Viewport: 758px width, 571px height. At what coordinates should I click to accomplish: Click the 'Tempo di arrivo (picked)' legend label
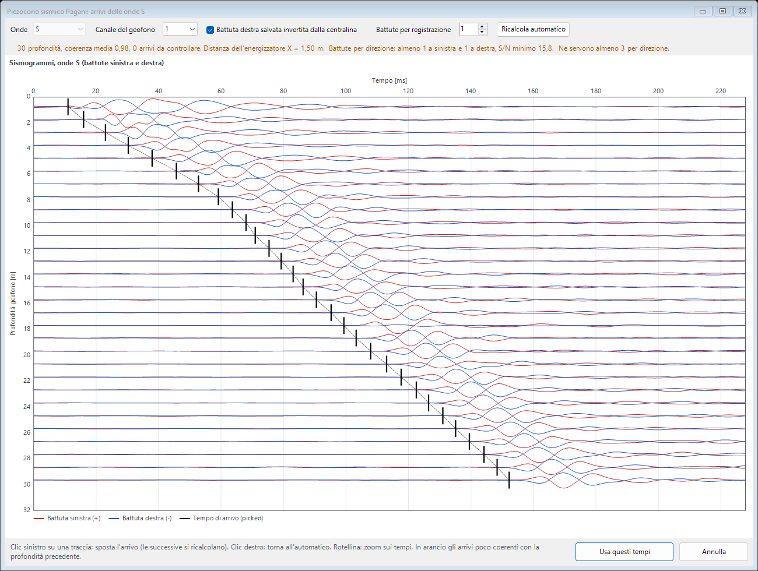tap(228, 519)
